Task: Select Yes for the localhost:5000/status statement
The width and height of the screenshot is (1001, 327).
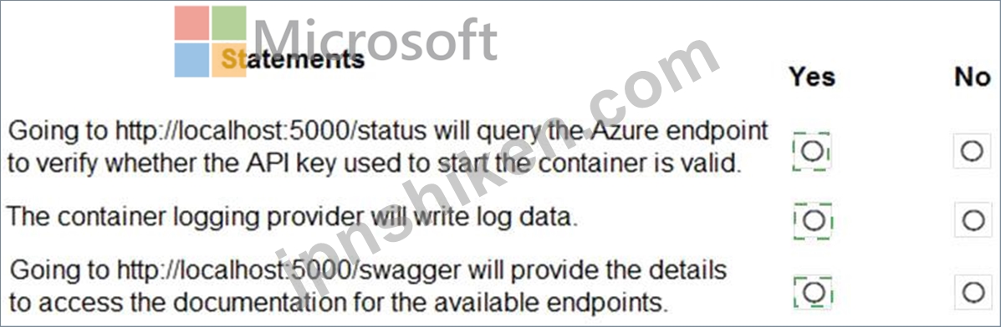Action: (812, 152)
